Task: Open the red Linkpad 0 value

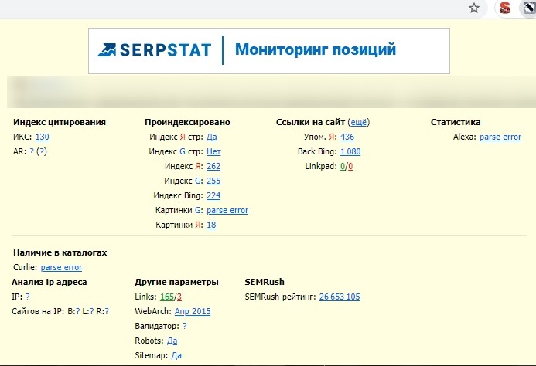Action: click(x=350, y=166)
